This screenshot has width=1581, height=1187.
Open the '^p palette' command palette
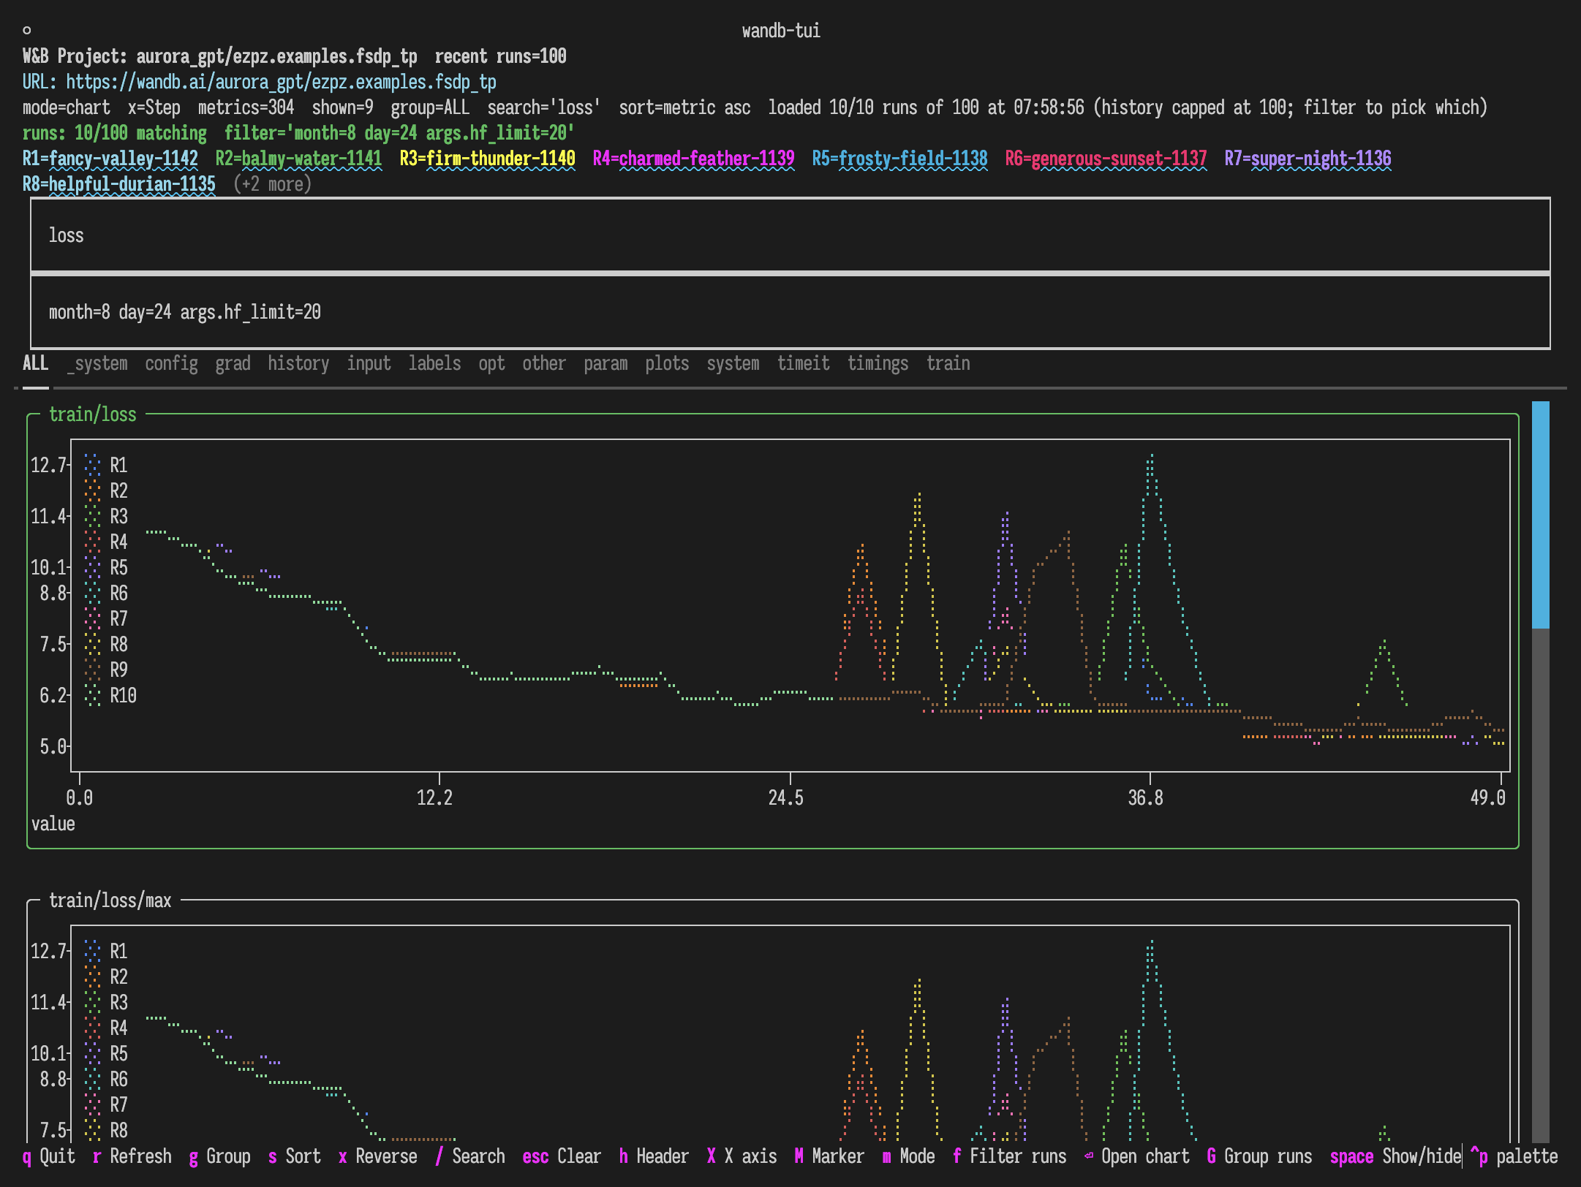(1514, 1156)
